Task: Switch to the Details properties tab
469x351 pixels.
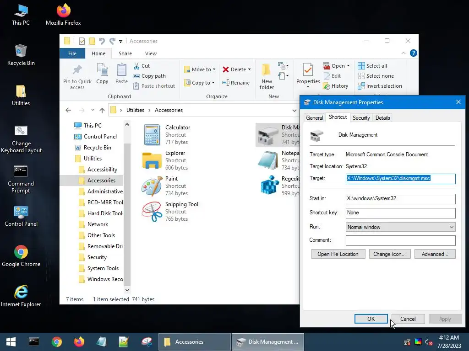Action: [382, 118]
